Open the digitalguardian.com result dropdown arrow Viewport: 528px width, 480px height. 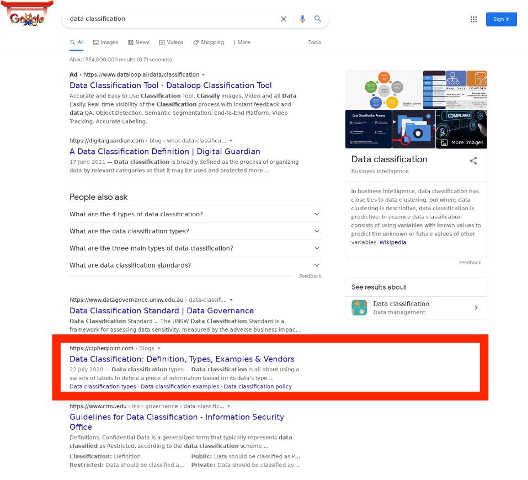[x=231, y=141]
